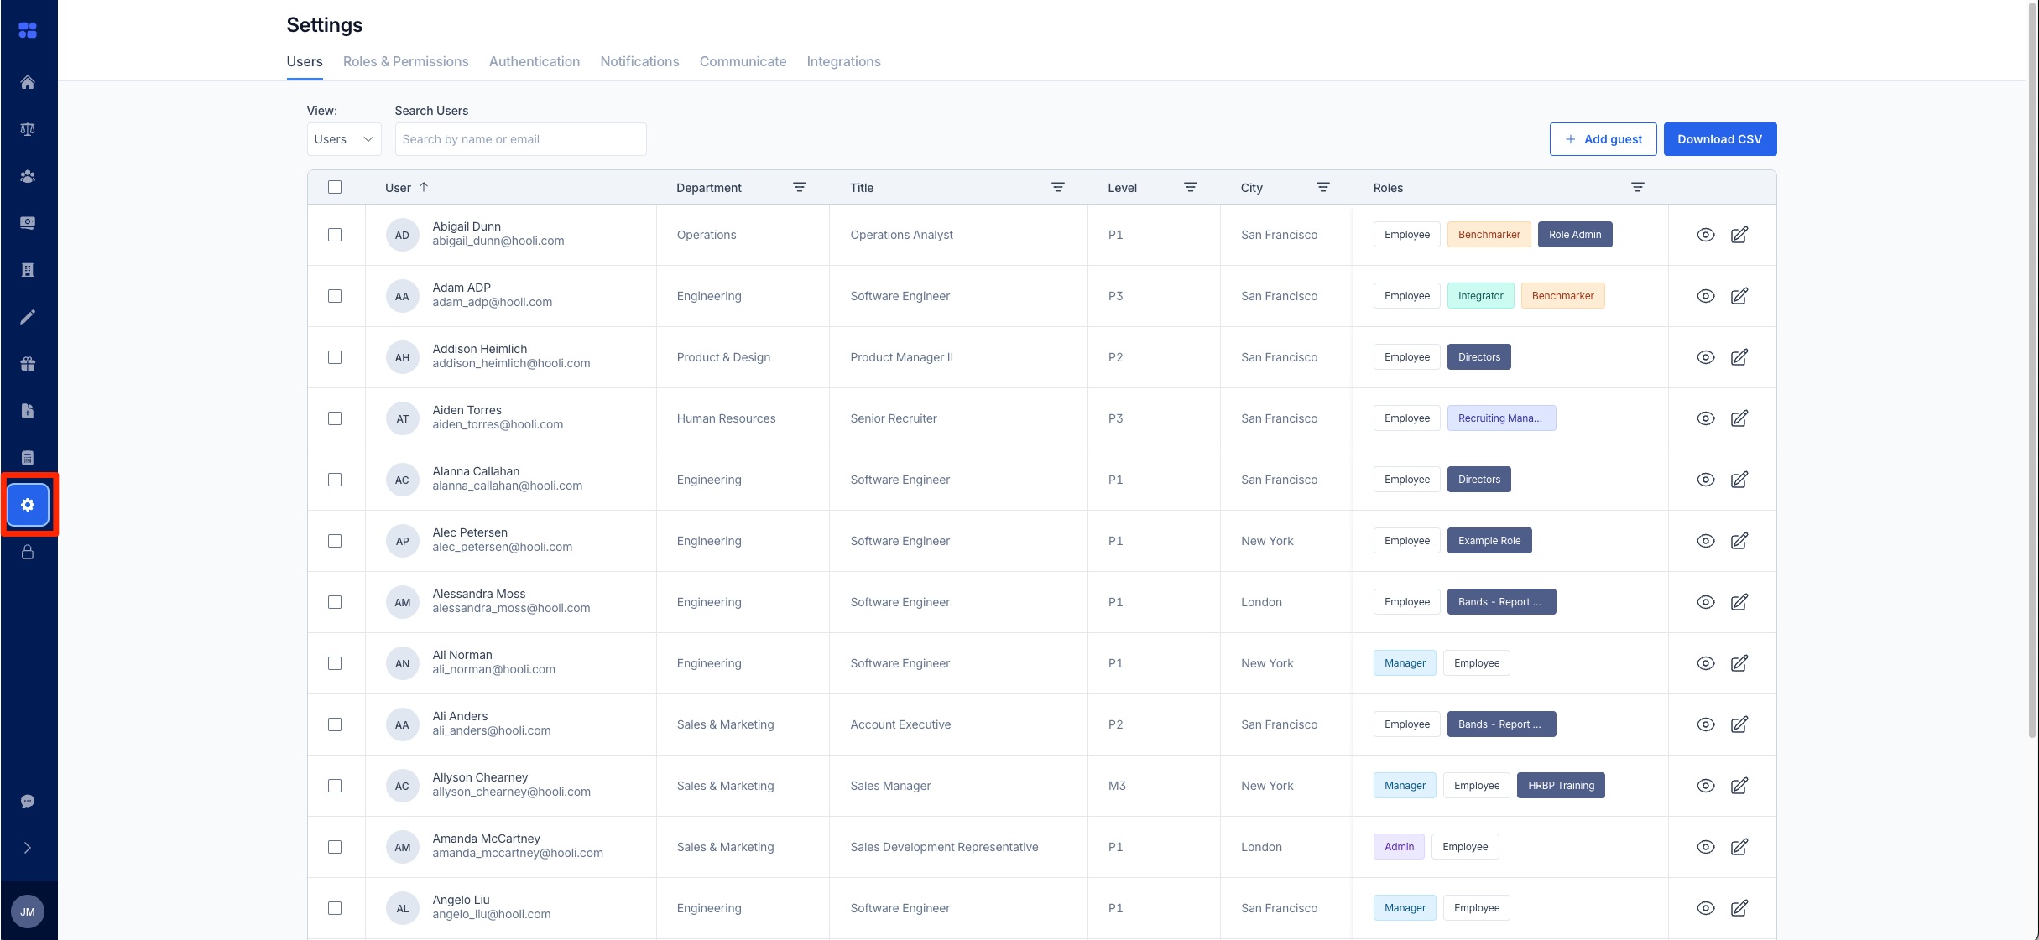Edit Aiden Torres's user record
This screenshot has width=2039, height=940.
coord(1739,418)
